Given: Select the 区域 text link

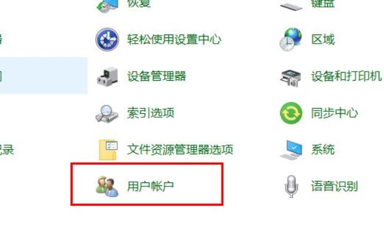Looking at the screenshot, I should point(323,39).
